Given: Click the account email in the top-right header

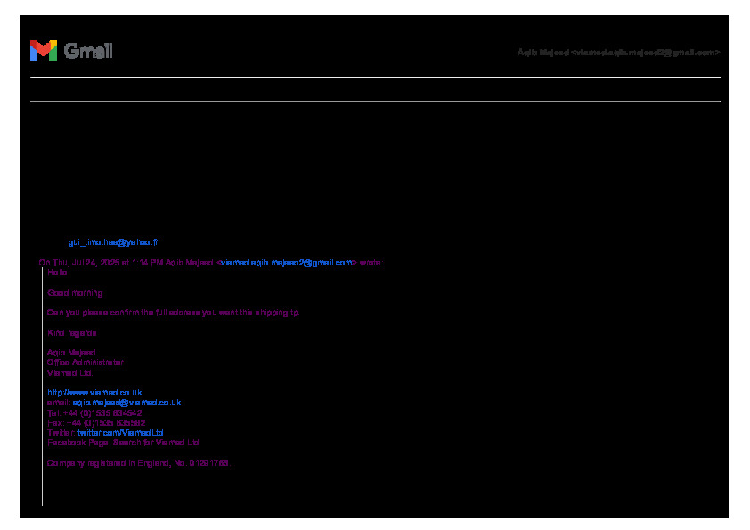Looking at the screenshot, I should pyautogui.click(x=618, y=53).
